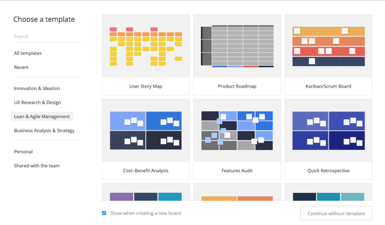Uncheck Show when creating a new board
Viewport: 385px width, 225px height.
tap(104, 213)
